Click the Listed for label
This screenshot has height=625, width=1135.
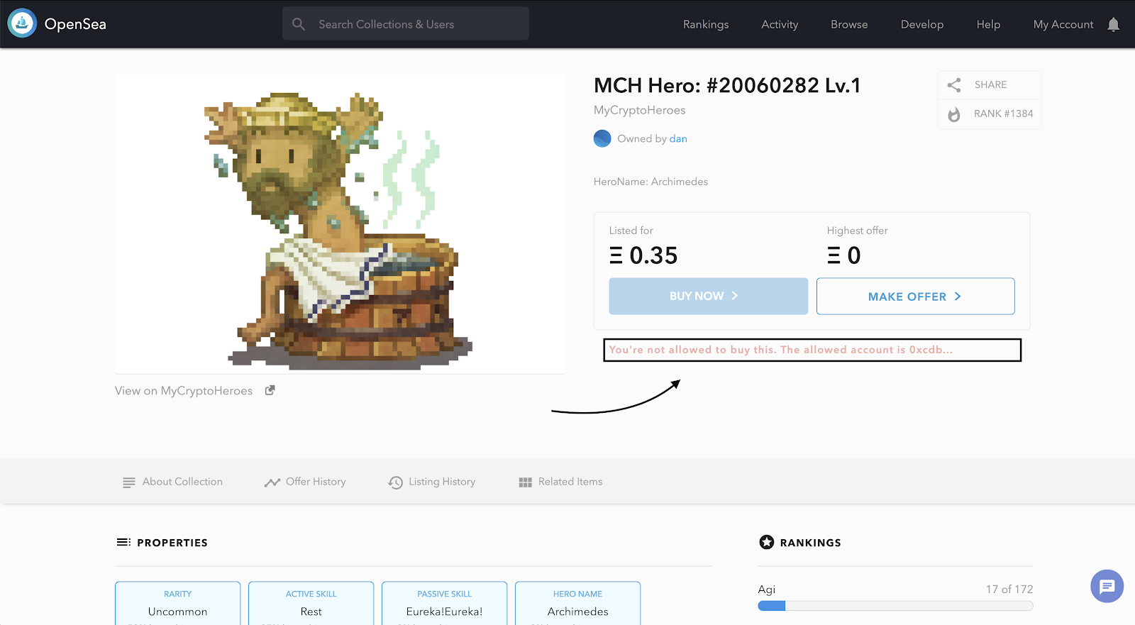pyautogui.click(x=631, y=231)
